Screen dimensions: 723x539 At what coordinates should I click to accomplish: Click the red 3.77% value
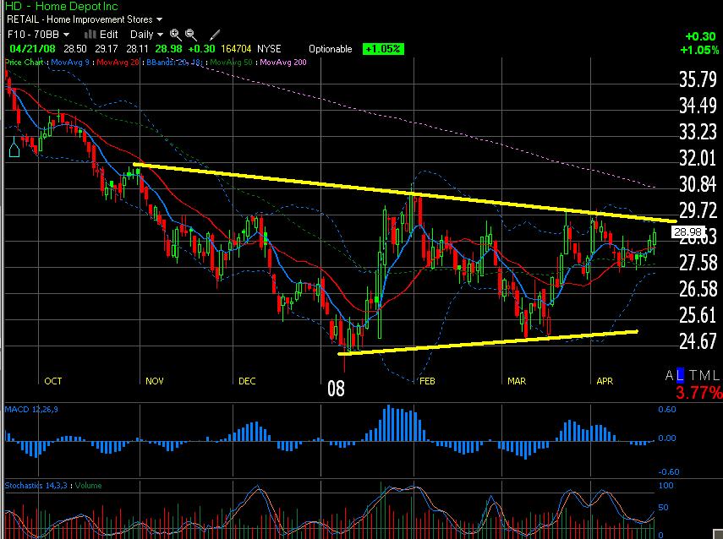698,393
